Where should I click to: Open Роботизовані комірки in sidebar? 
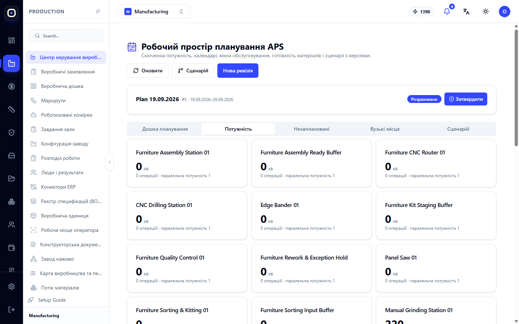click(x=66, y=115)
